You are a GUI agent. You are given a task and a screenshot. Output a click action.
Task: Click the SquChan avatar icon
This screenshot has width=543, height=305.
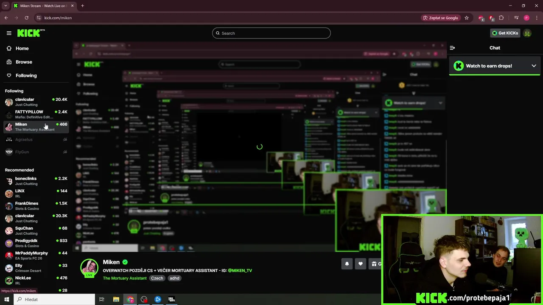[9, 231]
